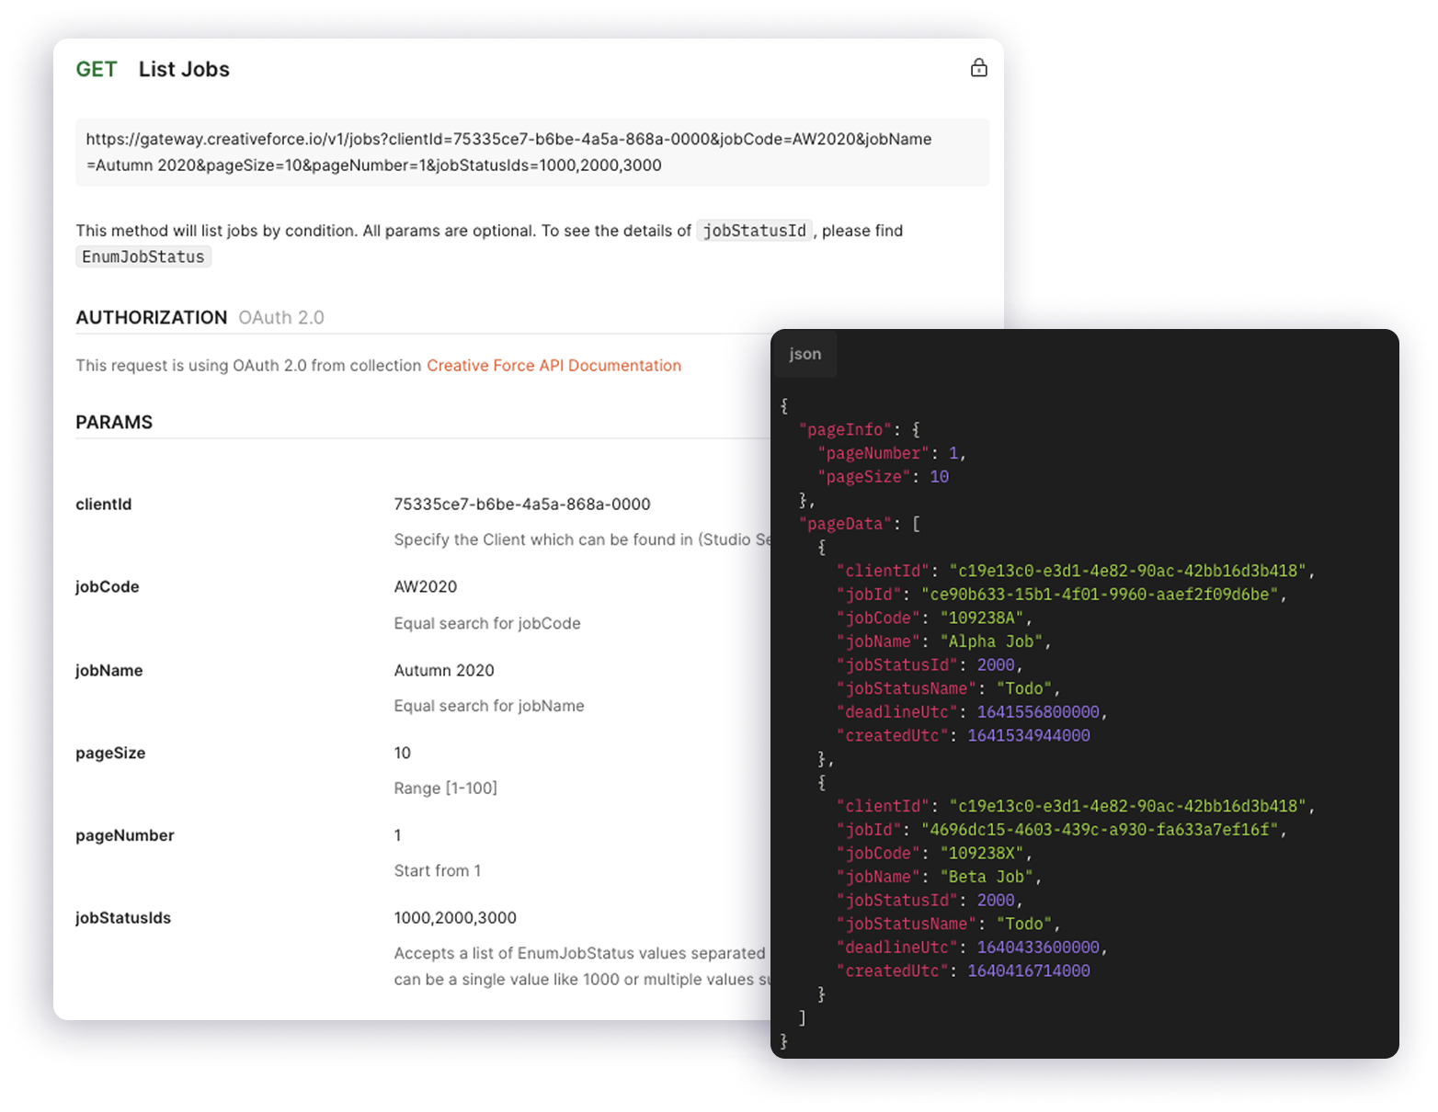Click the createdUtc value 1640416714000
Image resolution: width=1438 pixels, height=1112 pixels.
[x=1029, y=971]
